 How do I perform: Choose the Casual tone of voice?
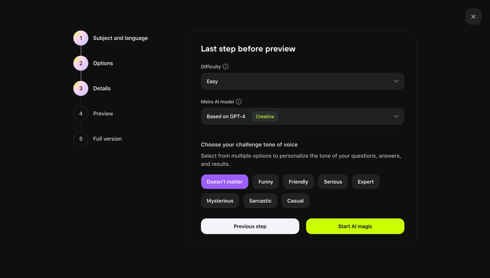295,201
